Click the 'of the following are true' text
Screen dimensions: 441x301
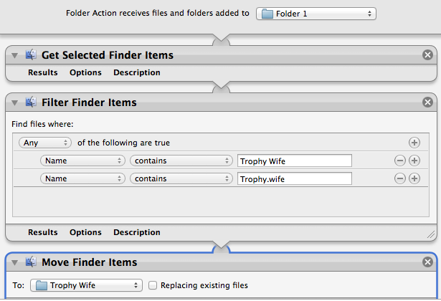pyautogui.click(x=124, y=143)
